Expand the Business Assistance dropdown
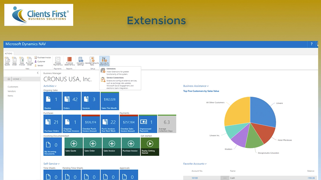321x180 pixels. coord(196,86)
